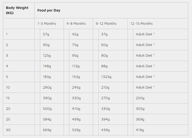
Task: Select the 12-15 Months column header
Action: [141, 24]
